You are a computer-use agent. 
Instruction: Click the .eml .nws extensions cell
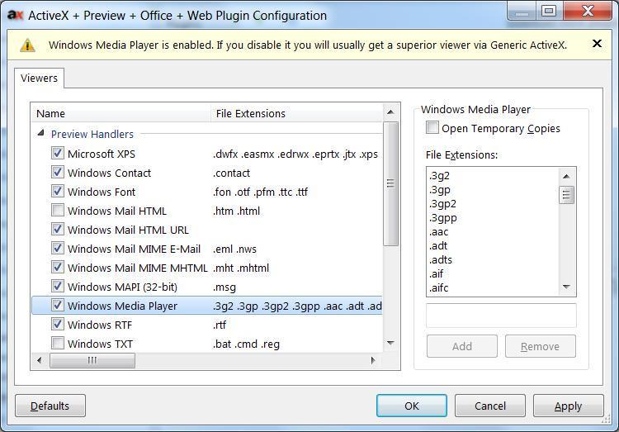(x=235, y=249)
